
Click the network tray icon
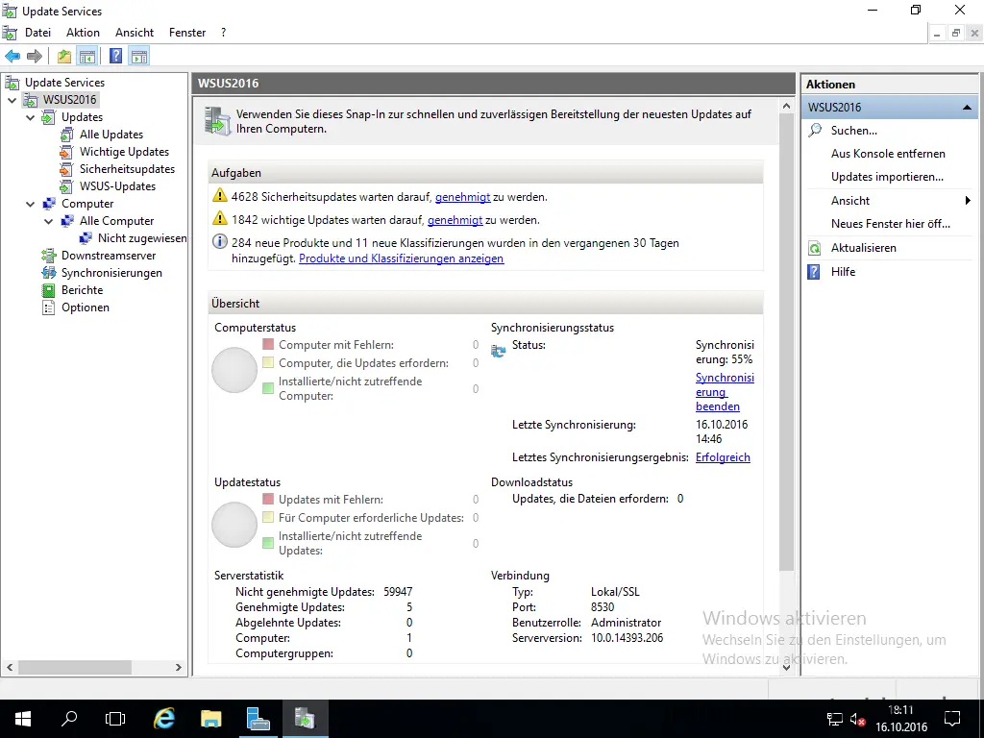pos(835,719)
